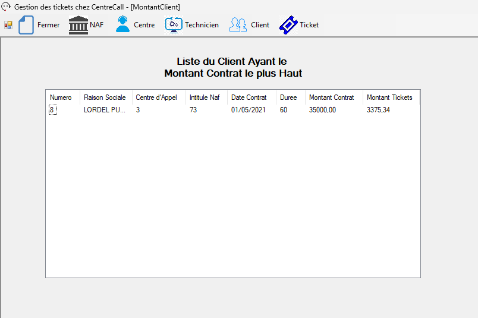This screenshot has width=478, height=318.
Task: Click the Duree column header
Action: pos(288,97)
